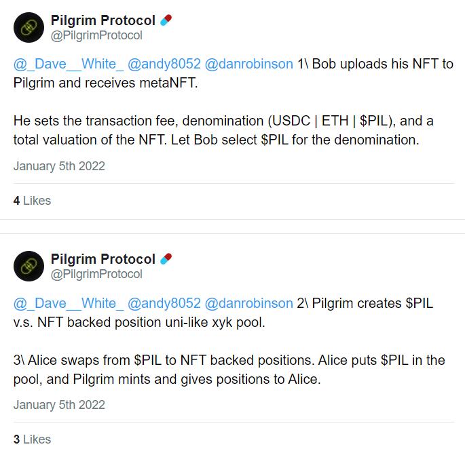Open the Pilgrim Protocol display name in the second tweet
The width and height of the screenshot is (465, 451).
pos(103,259)
